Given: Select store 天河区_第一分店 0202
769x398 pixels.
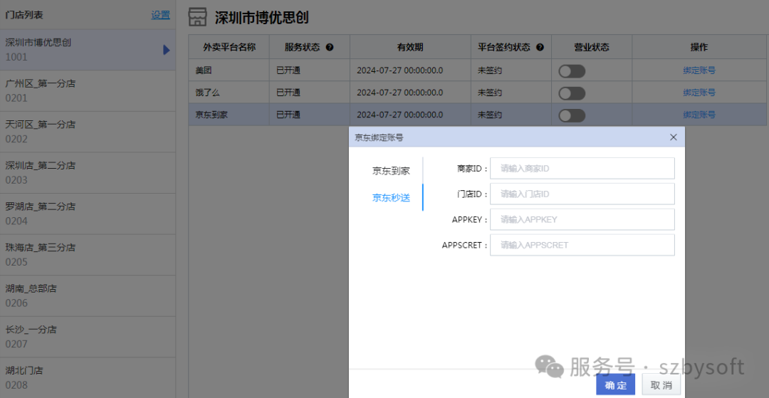Looking at the screenshot, I should coord(88,132).
